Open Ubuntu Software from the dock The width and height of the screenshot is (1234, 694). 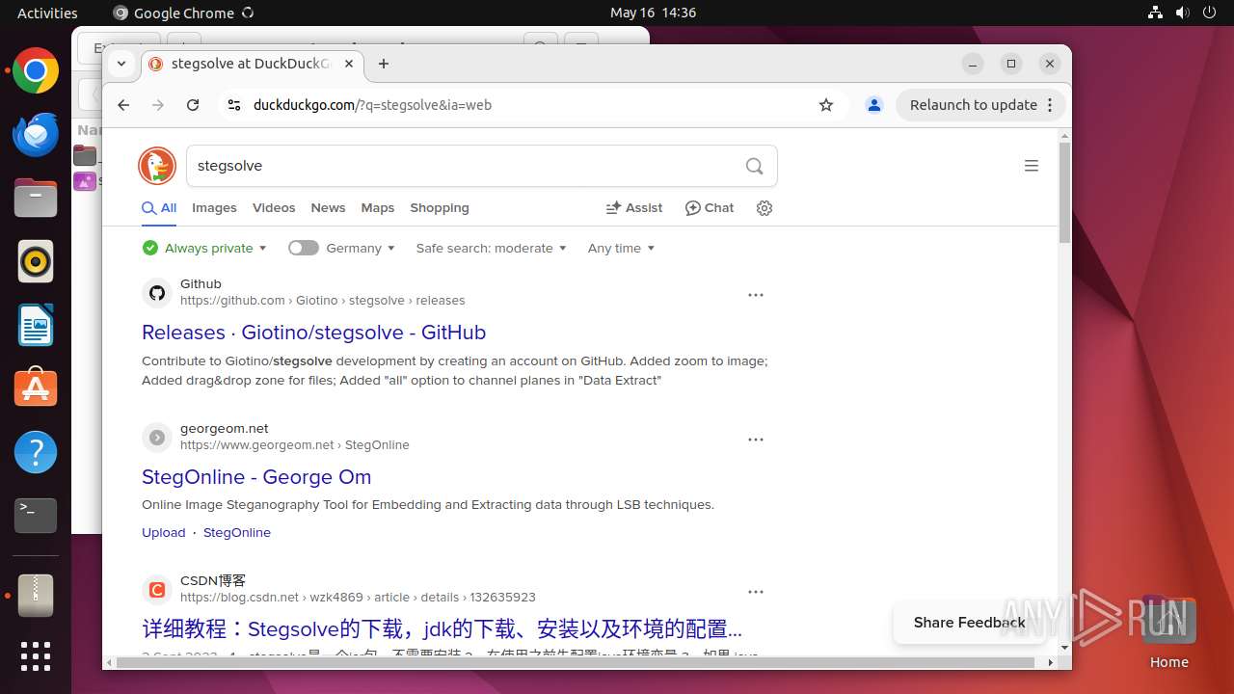pos(36,388)
